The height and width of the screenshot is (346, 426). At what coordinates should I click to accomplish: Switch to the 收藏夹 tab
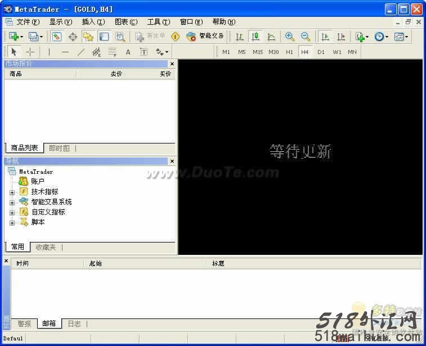46,247
